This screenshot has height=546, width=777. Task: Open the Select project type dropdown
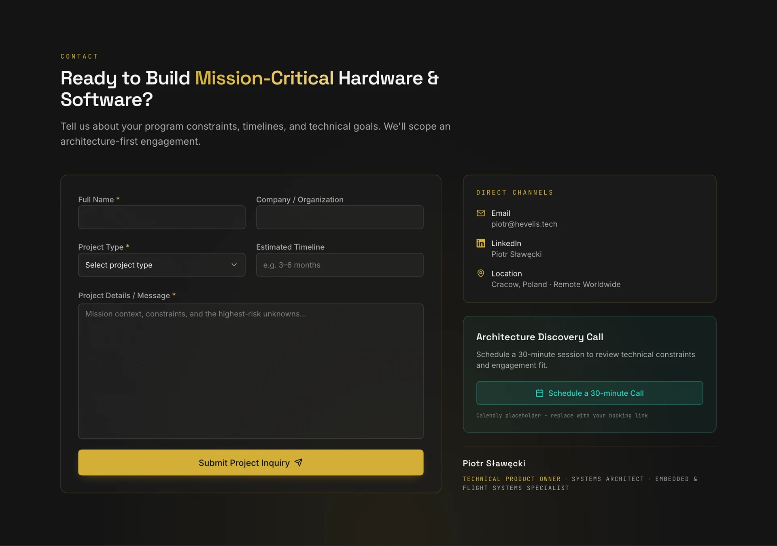[x=161, y=265]
